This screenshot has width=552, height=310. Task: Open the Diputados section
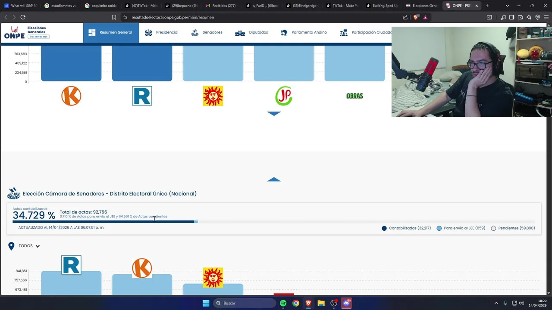pos(251,32)
